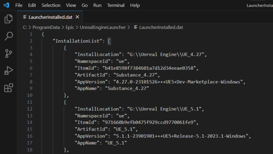Image resolution: width=273 pixels, height=154 pixels.
Task: Click the "G:\\Unreal Engine\\UE_5.1" value
Action: (164, 109)
